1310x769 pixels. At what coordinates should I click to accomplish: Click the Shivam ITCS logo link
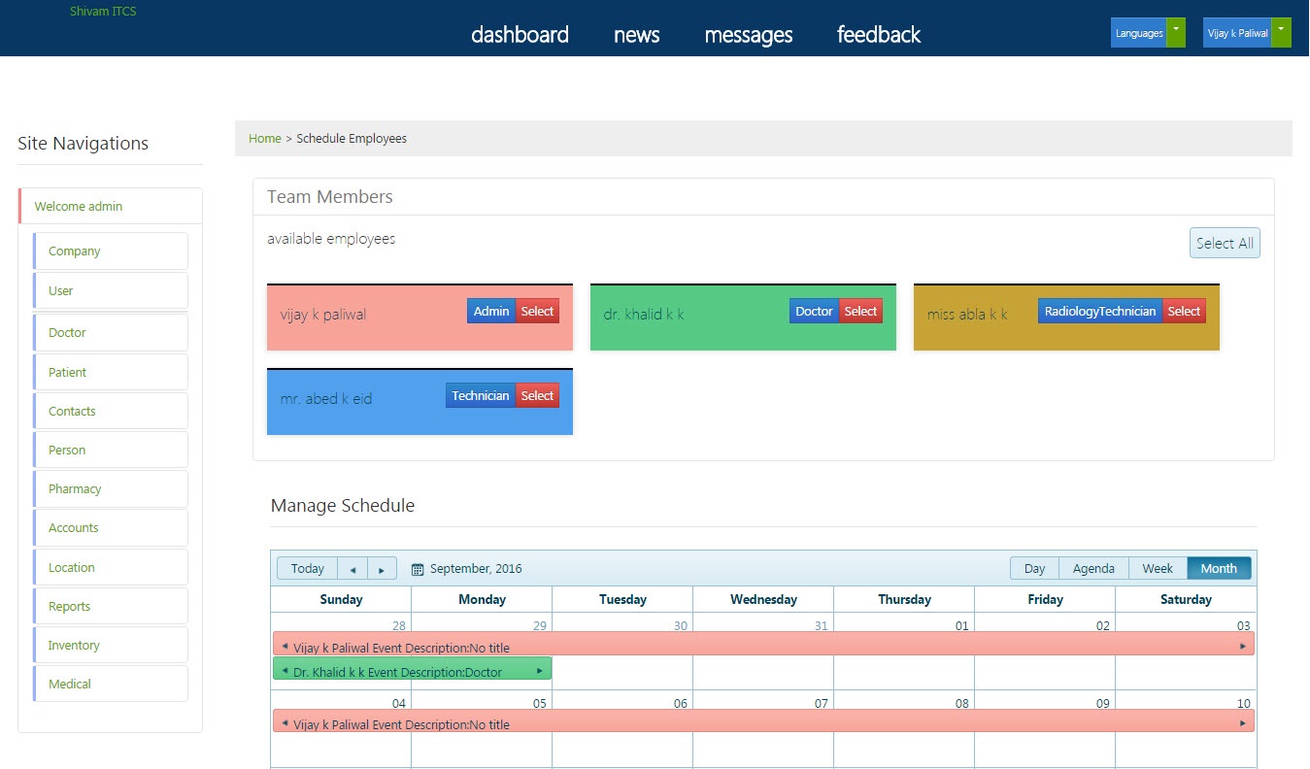[x=103, y=12]
